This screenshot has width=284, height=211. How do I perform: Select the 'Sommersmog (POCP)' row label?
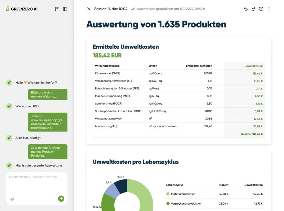click(108, 104)
